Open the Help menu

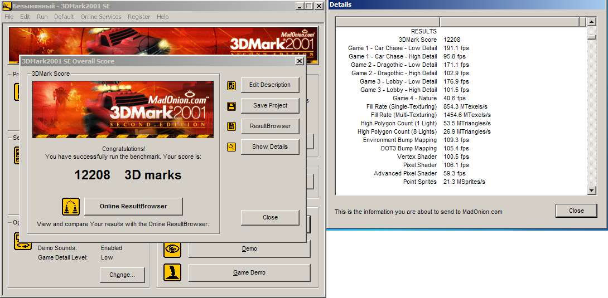click(163, 17)
